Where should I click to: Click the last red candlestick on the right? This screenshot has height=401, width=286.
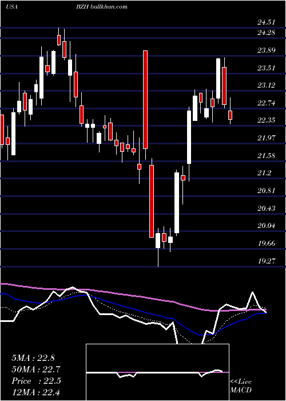click(x=231, y=115)
